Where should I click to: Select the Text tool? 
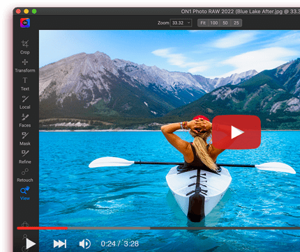coord(25,84)
